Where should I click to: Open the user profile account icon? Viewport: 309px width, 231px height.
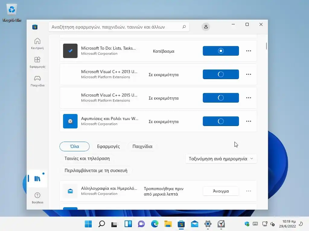click(206, 27)
